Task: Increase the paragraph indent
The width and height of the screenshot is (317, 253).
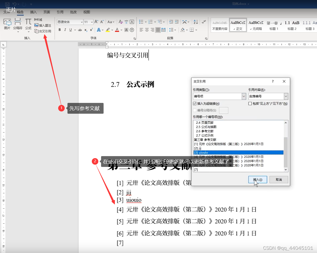Action: tap(177, 22)
